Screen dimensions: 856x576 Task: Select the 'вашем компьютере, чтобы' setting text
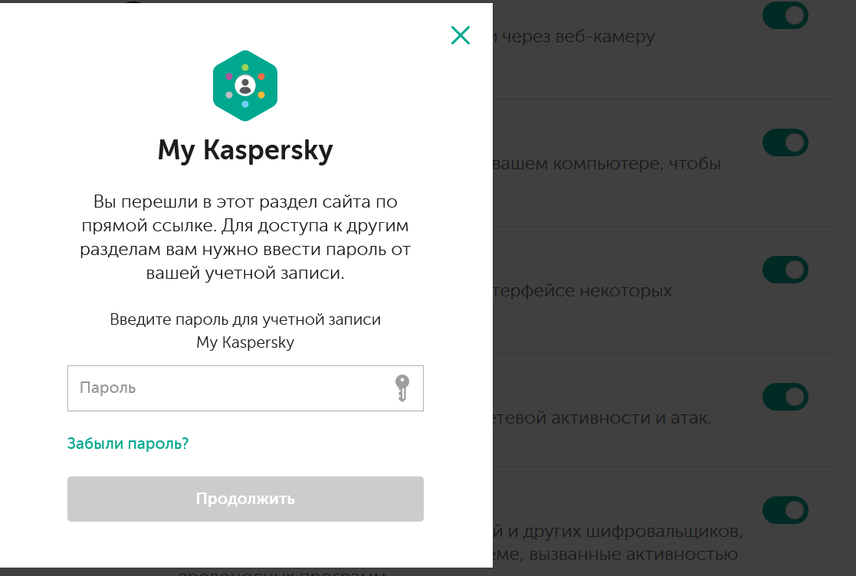coord(606,163)
